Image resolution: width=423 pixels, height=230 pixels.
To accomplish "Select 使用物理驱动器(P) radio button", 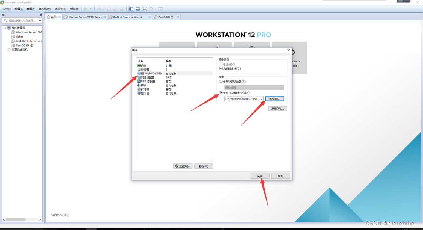I will 221,81.
